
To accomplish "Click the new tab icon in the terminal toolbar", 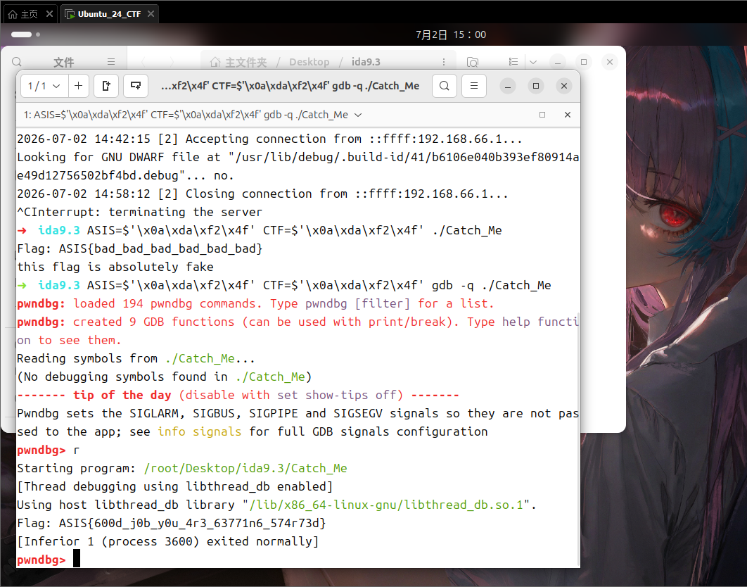I will pyautogui.click(x=106, y=86).
